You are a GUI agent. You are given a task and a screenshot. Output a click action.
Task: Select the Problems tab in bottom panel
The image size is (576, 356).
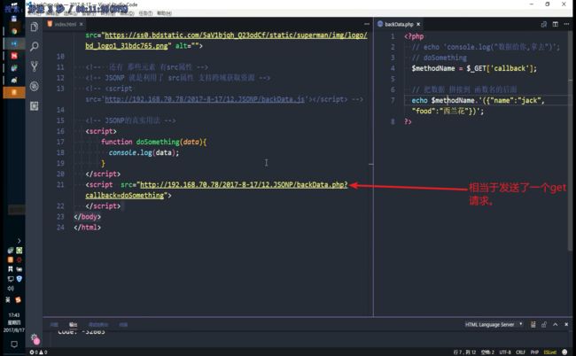(54, 324)
